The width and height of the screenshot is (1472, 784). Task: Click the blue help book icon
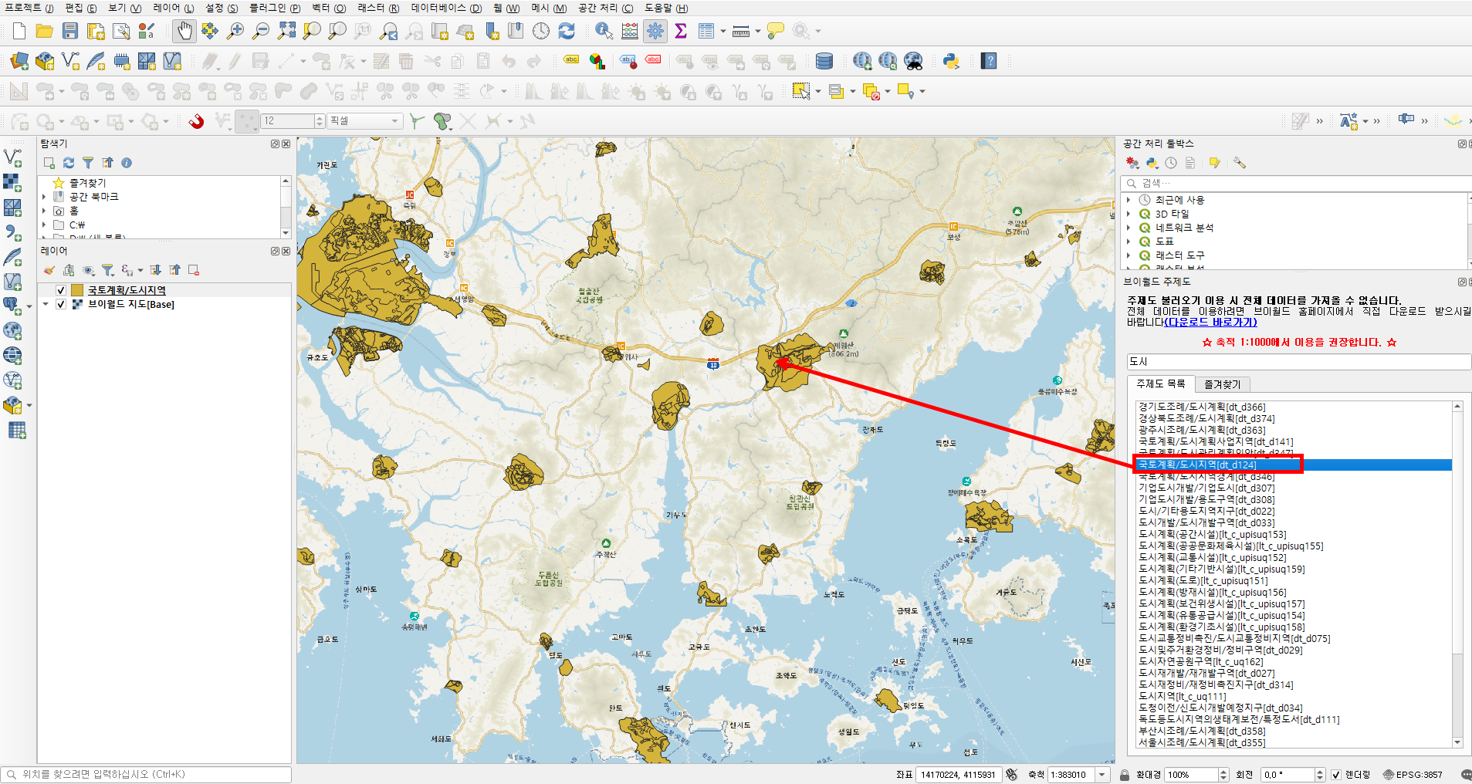pyautogui.click(x=989, y=61)
